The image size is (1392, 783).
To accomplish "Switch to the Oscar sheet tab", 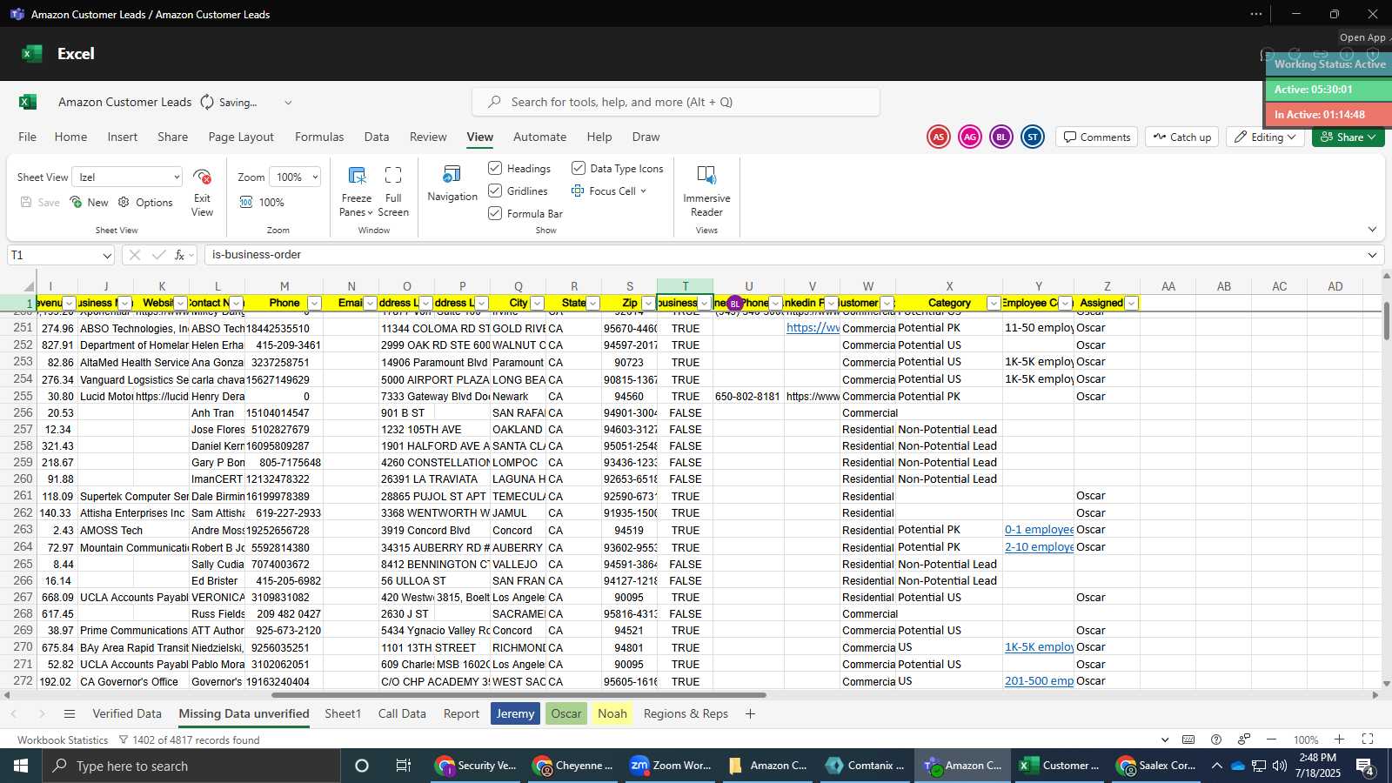I will pyautogui.click(x=565, y=713).
